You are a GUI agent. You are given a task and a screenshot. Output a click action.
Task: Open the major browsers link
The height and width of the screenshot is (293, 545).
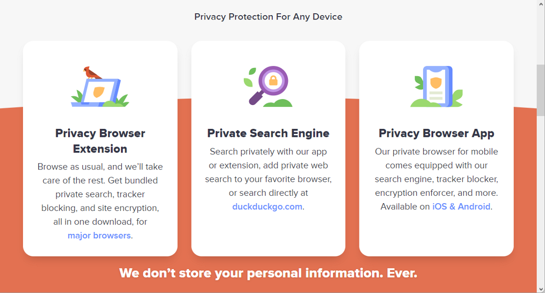pos(99,235)
